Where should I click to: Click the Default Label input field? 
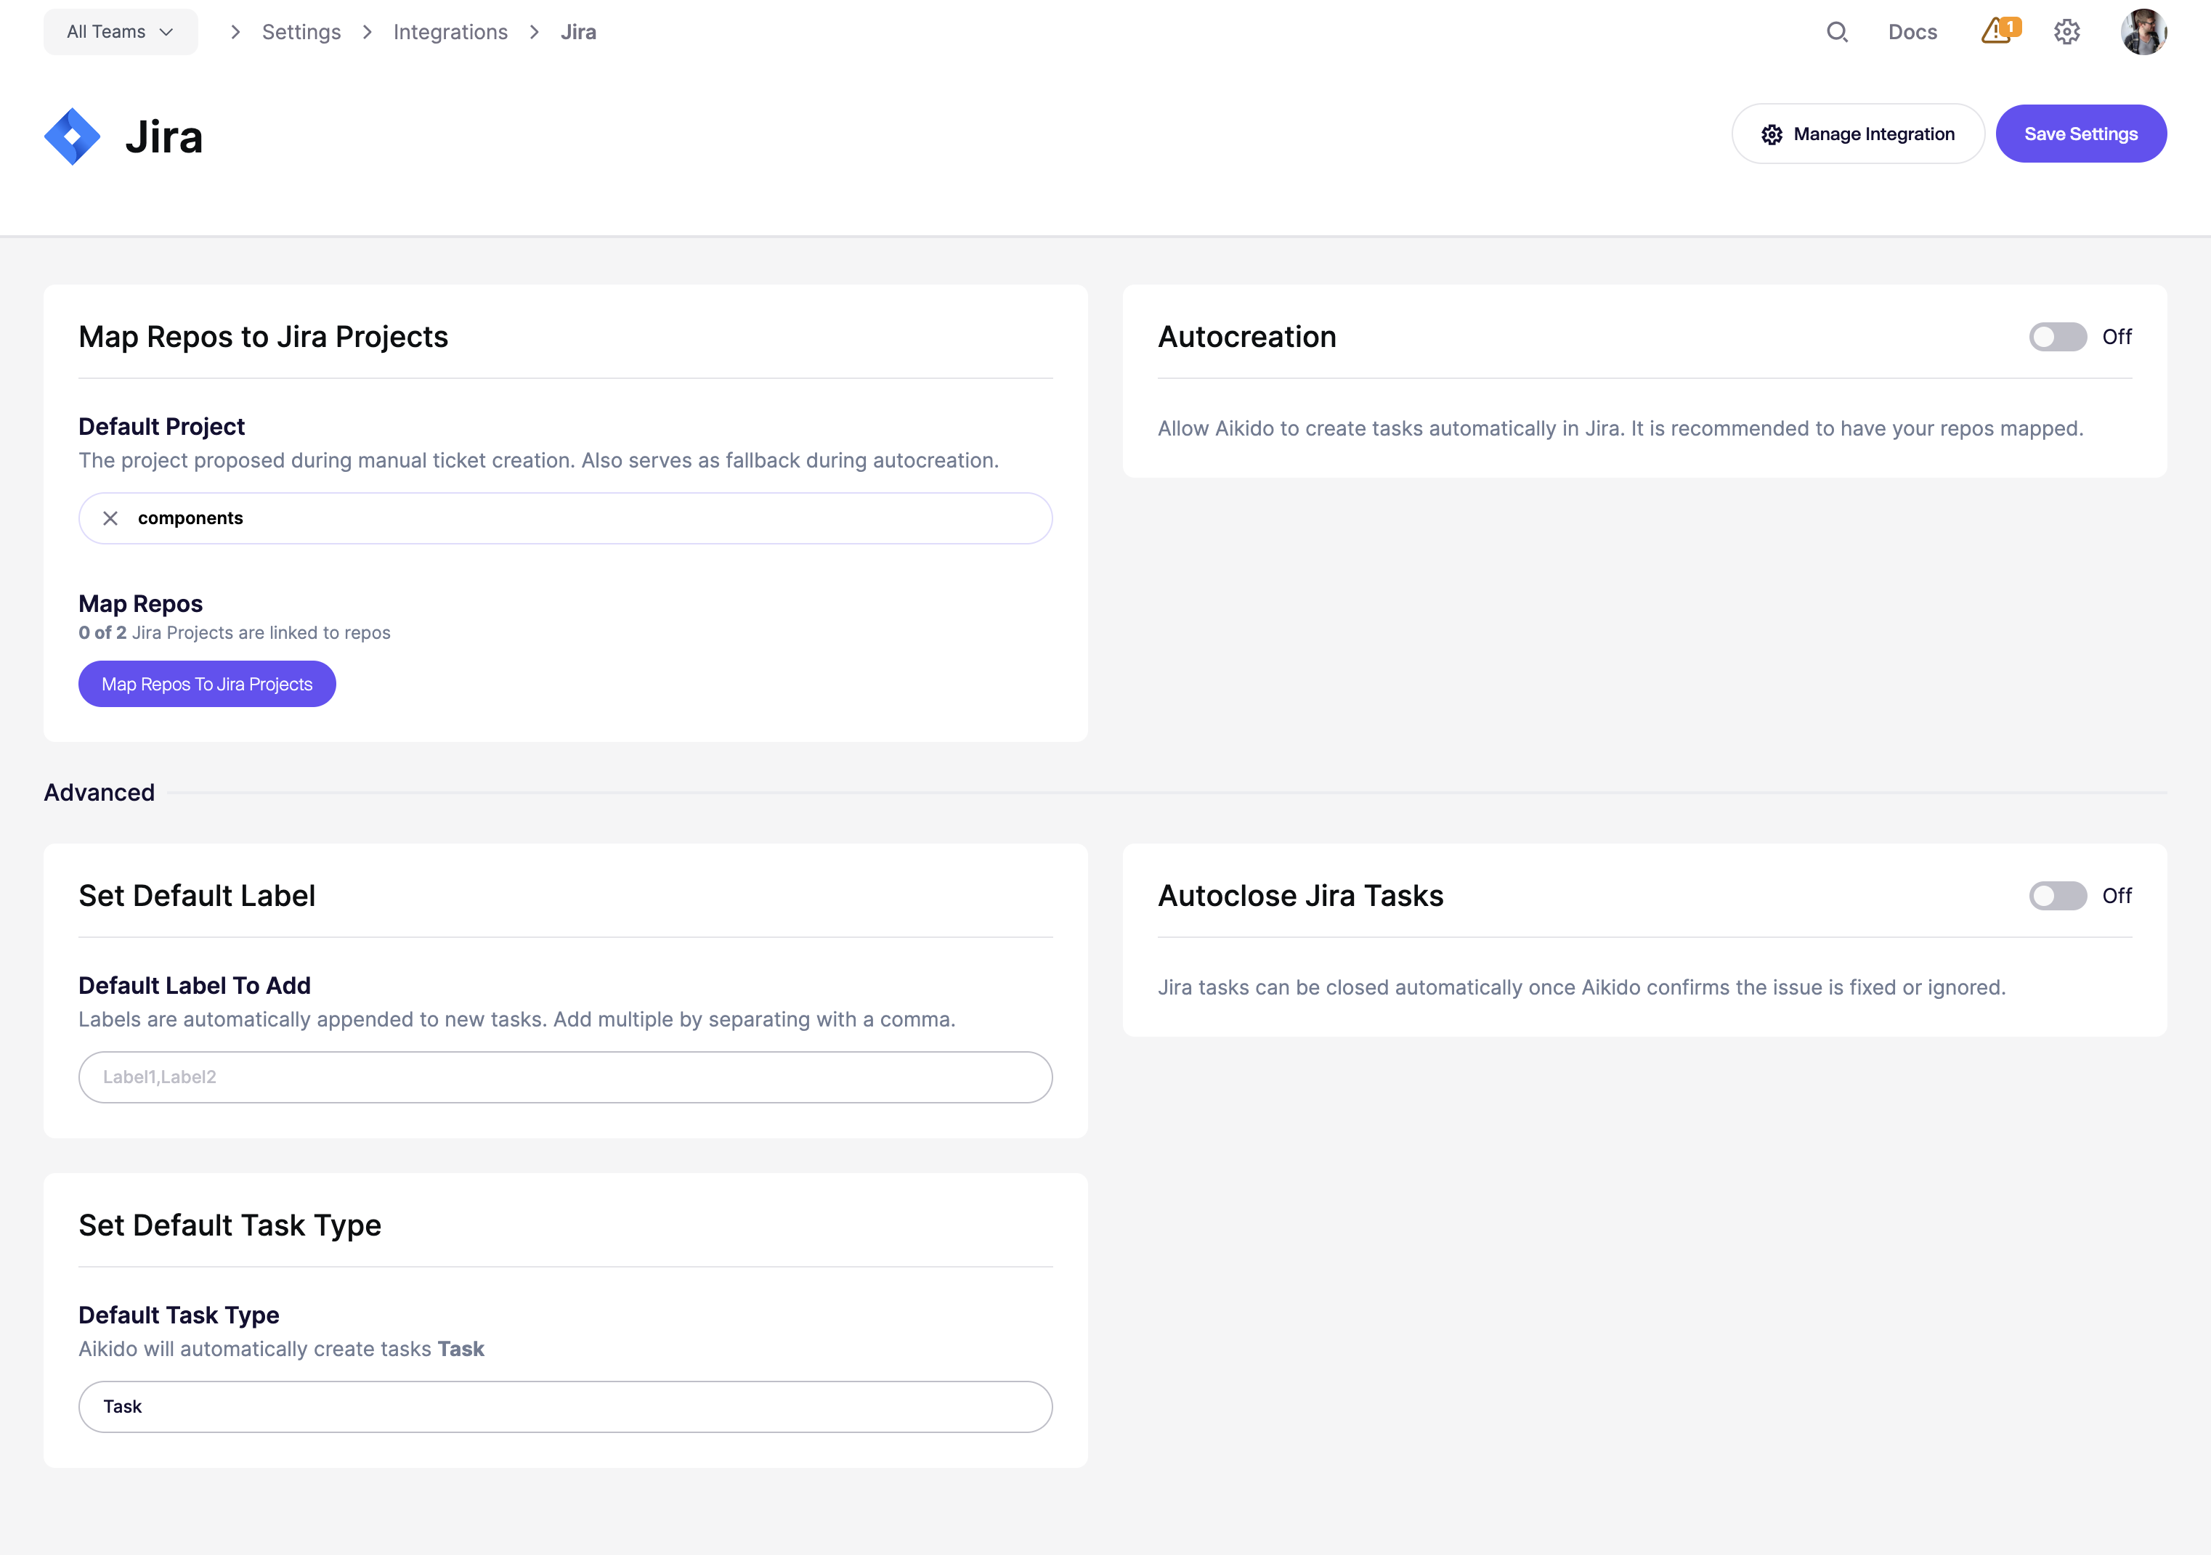point(565,1077)
